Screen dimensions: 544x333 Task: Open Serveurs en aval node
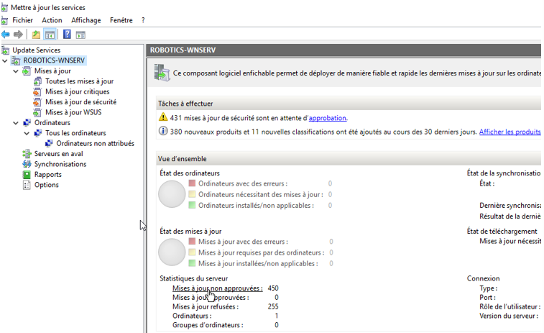[x=59, y=154]
